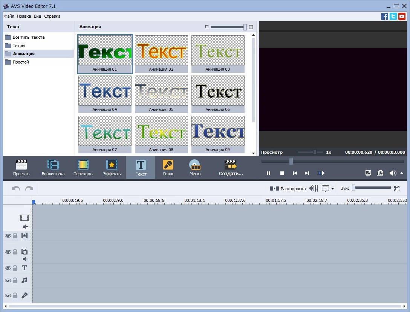Open the Переходы transitions panel
410x312 pixels.
pos(83,168)
